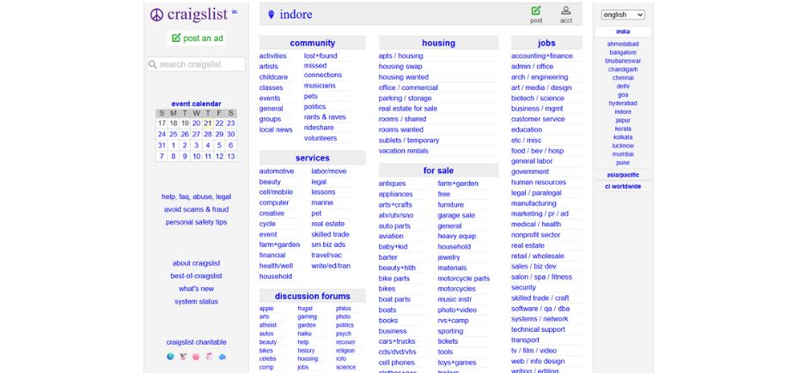Image resolution: width=793 pixels, height=373 pixels.
Task: Click the 'indore' city title in header
Action: click(296, 15)
